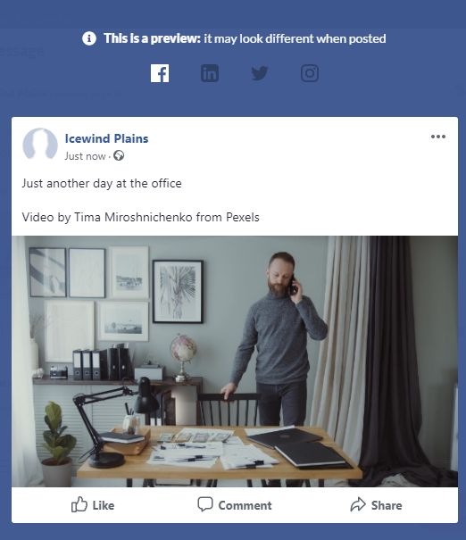Click the Pexels video credit line
466x540 pixels.
[x=140, y=217]
